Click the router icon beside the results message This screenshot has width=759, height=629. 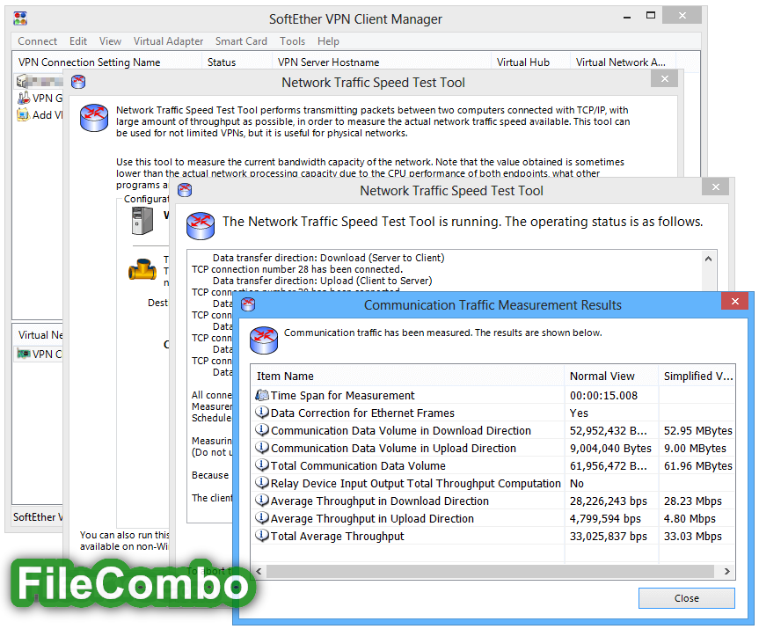pos(264,340)
